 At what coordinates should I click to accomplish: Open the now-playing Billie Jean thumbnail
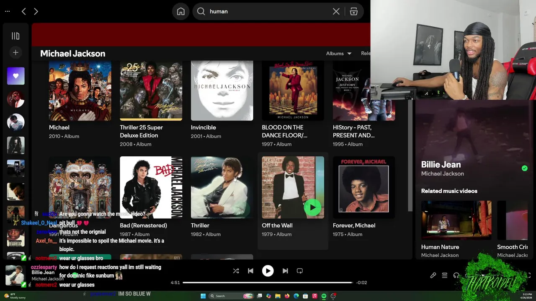pos(15,275)
